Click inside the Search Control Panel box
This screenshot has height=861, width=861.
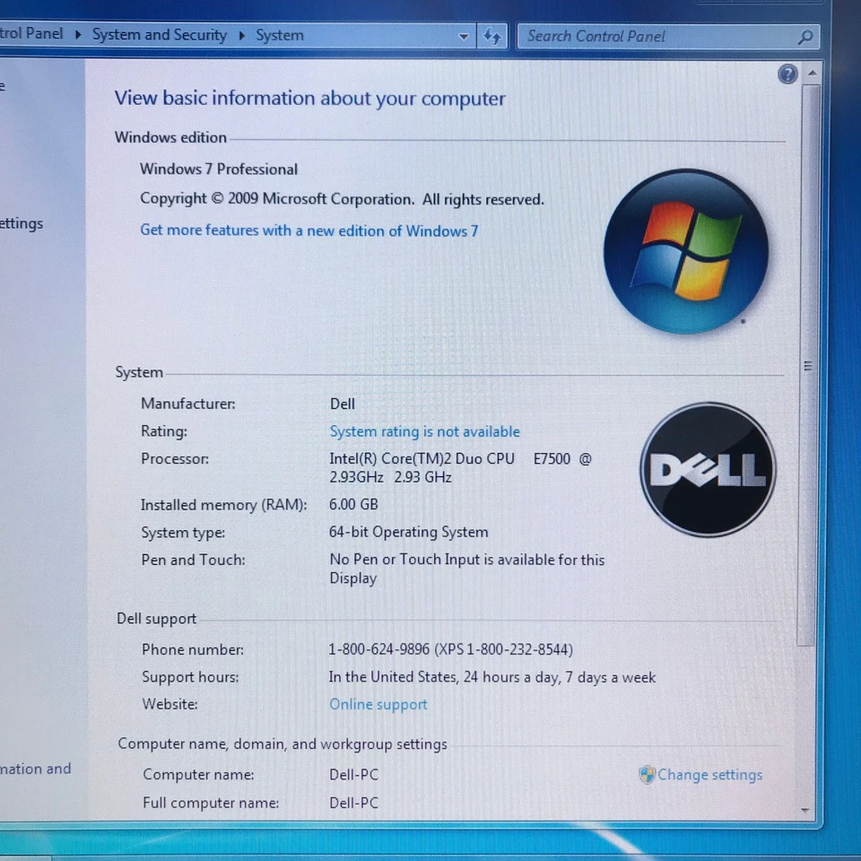click(x=646, y=36)
